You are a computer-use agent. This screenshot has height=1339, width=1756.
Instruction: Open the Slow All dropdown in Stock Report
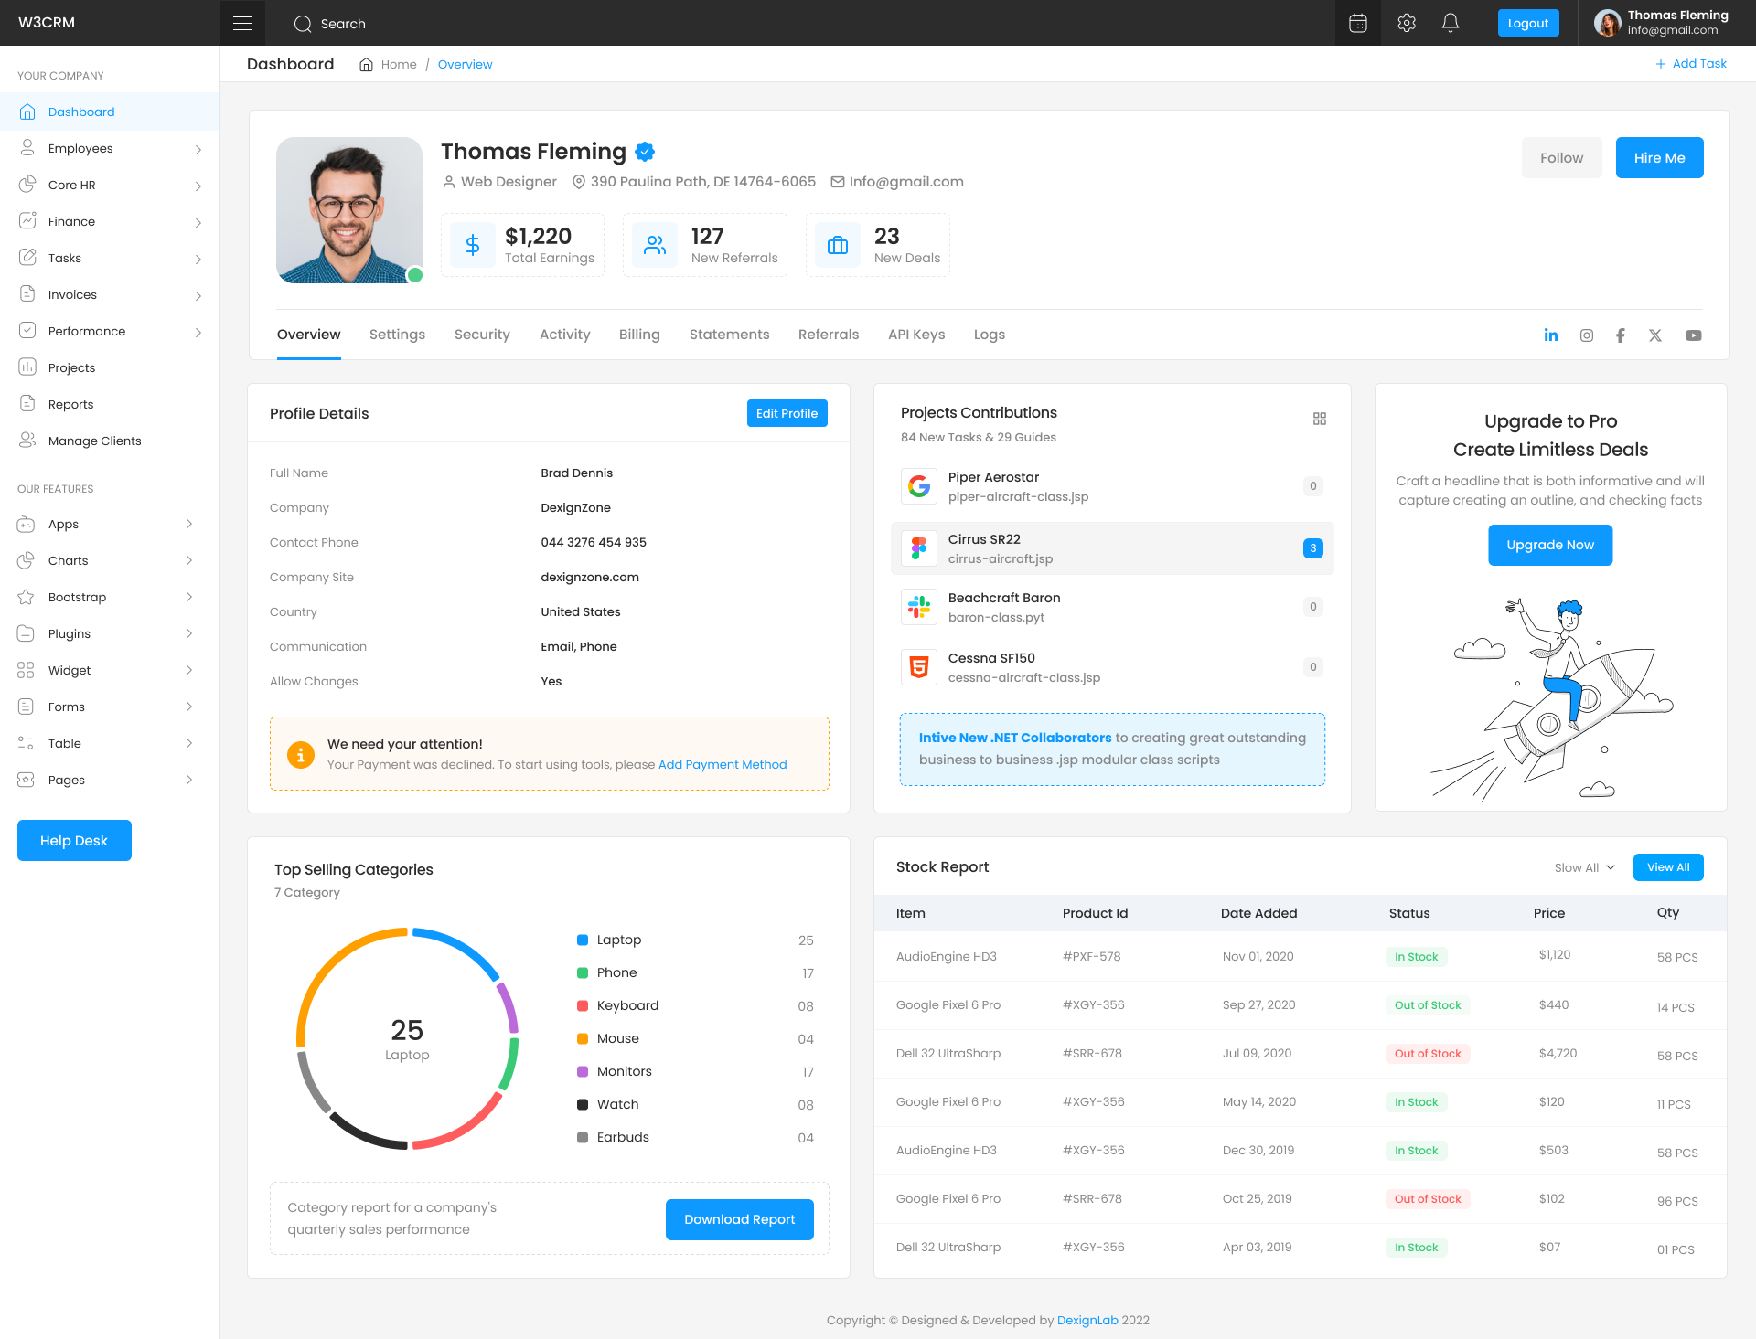(x=1584, y=867)
